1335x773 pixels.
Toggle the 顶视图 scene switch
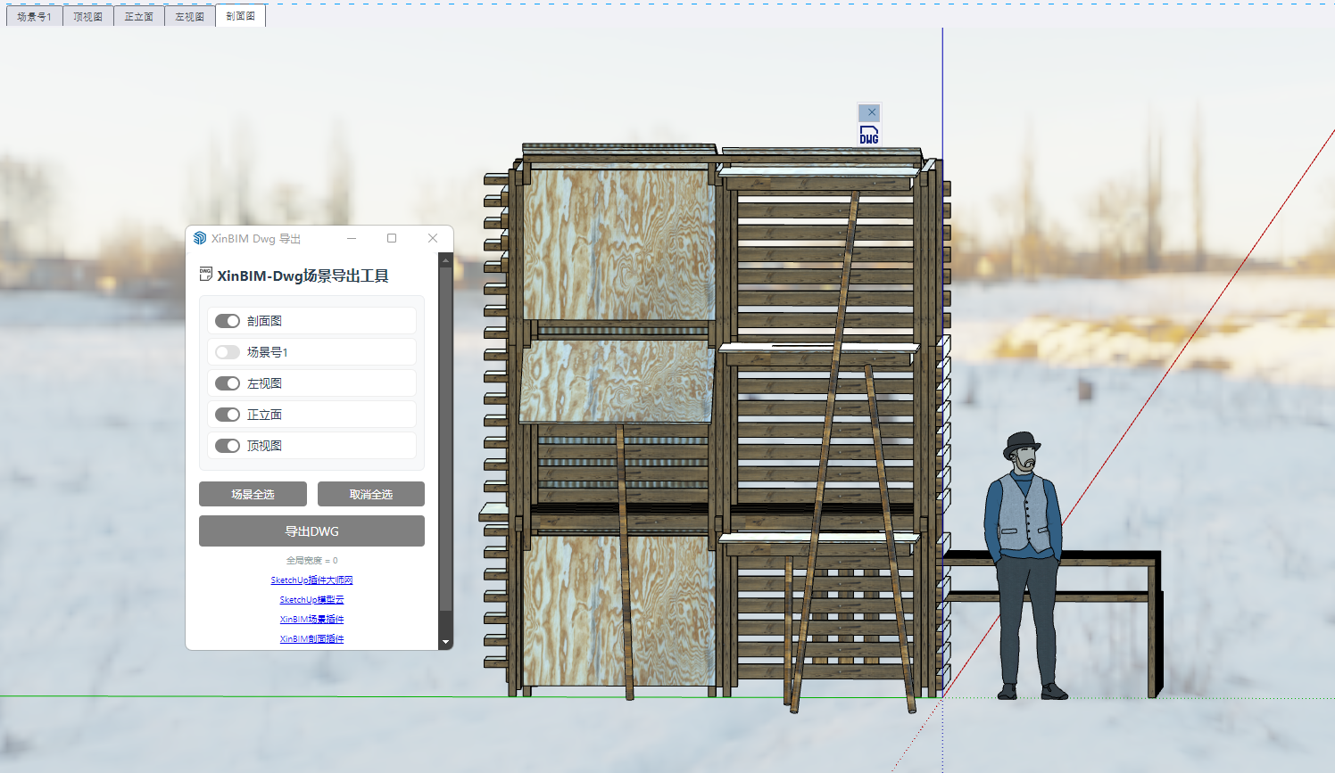click(228, 446)
